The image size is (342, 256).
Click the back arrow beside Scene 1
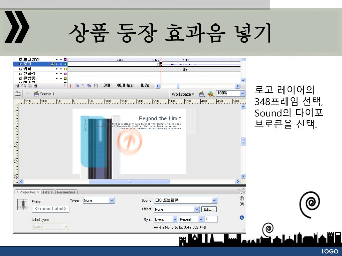click(x=28, y=94)
